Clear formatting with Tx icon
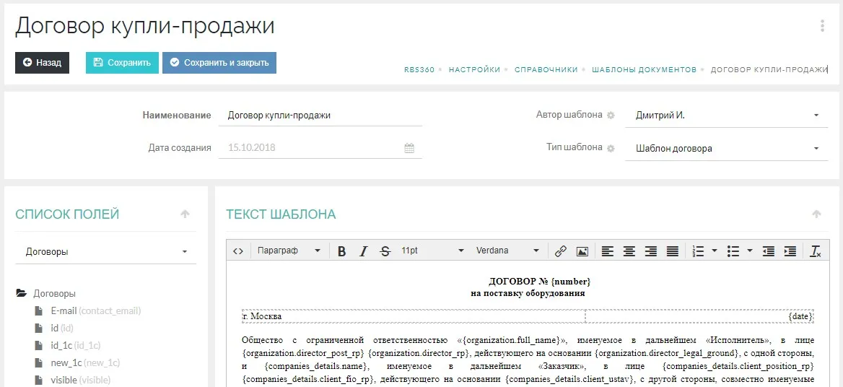This screenshot has height=387, width=843. click(x=816, y=251)
